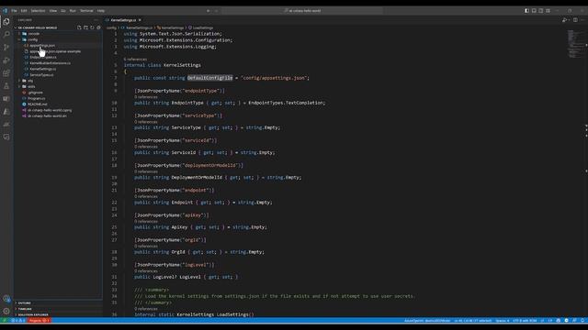Open the Azure view in activity bar
Screen dimensions: 588x330
(x=6, y=112)
